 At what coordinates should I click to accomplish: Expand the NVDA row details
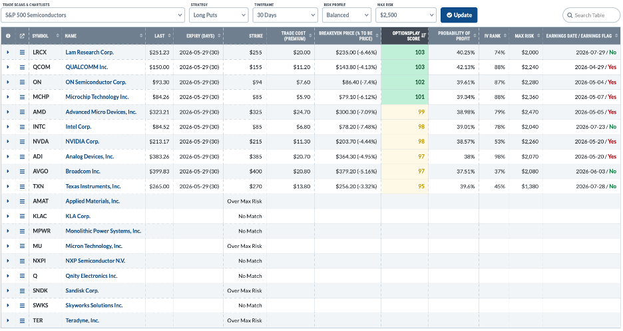pos(7,142)
